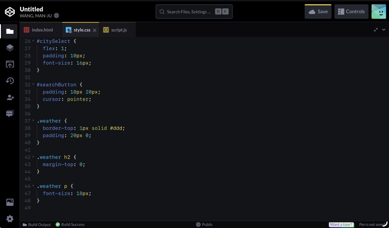Image resolution: width=389 pixels, height=228 pixels.
Task: Collapse the #citySelect rule at line 26
Action: (33, 41)
